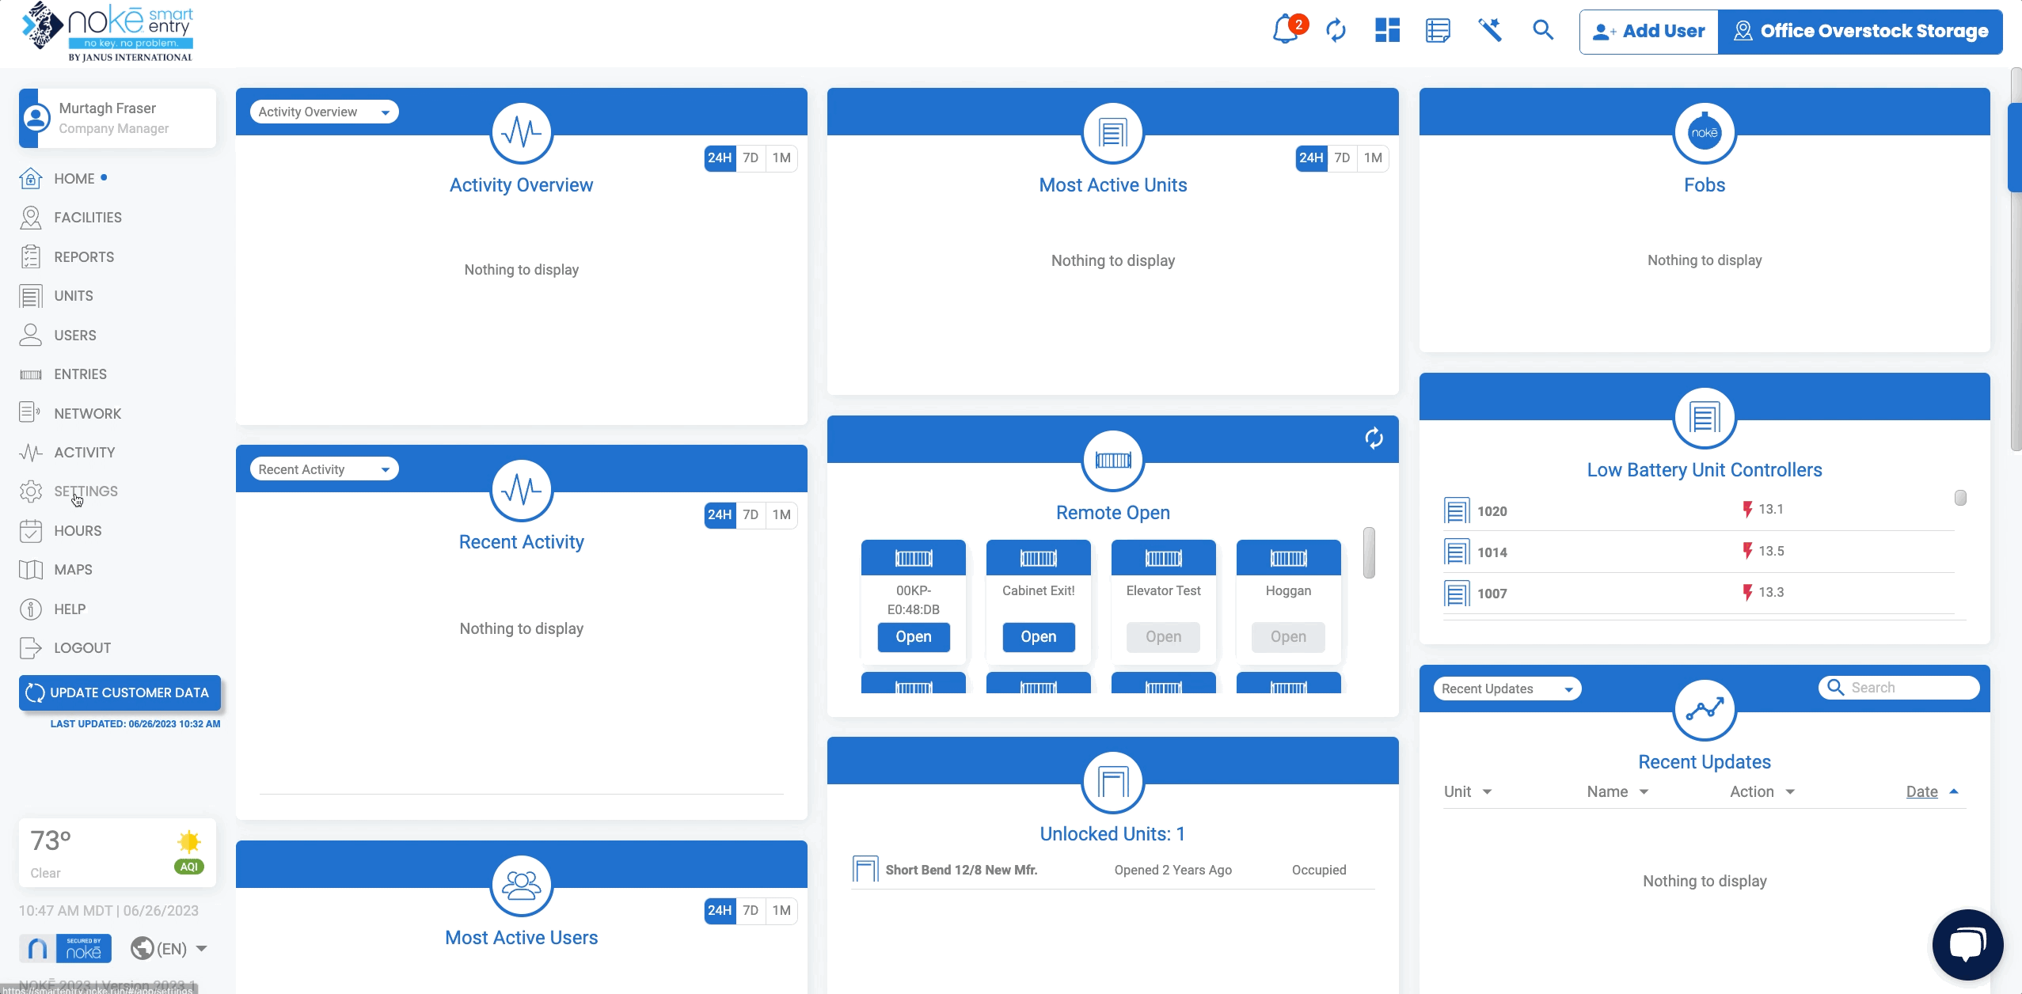Viewport: 2022px width, 994px height.
Task: Select 1M in Recent Activity
Action: tap(781, 515)
